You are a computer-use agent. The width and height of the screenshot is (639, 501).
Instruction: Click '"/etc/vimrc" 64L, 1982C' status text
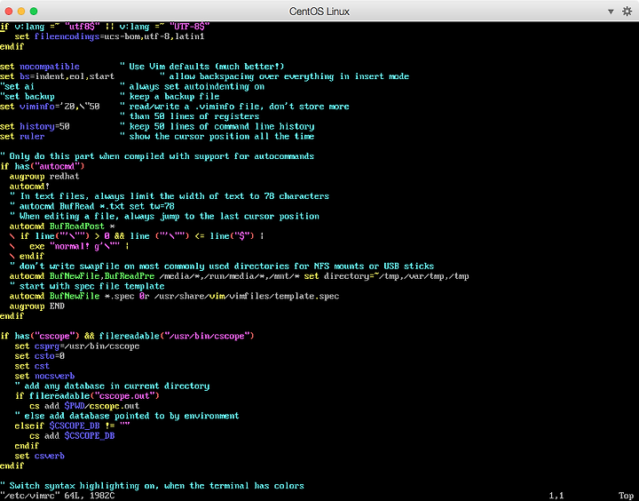pos(58,496)
